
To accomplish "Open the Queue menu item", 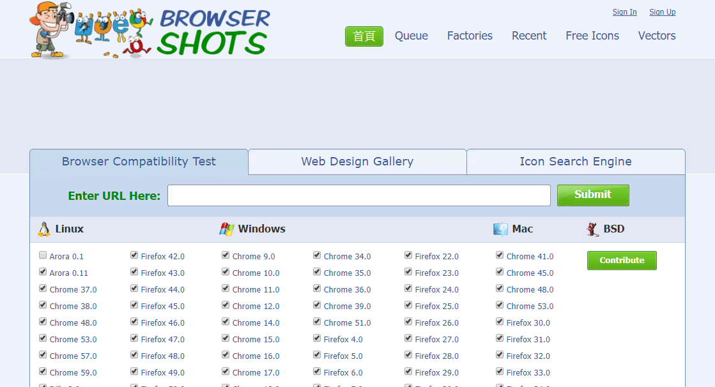I will tap(411, 36).
